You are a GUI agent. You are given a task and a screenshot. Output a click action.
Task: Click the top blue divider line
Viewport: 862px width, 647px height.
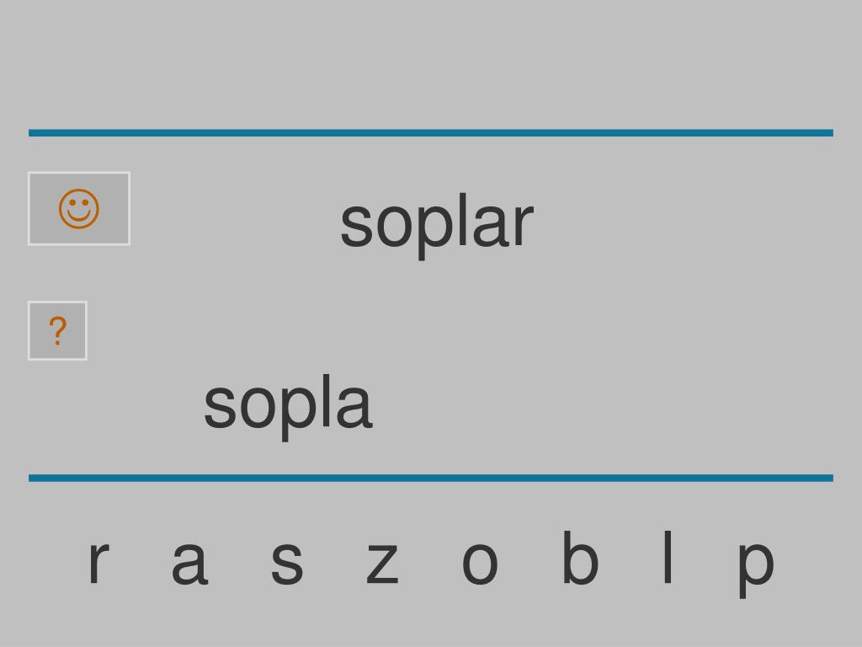(431, 132)
